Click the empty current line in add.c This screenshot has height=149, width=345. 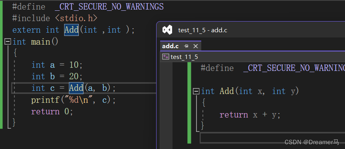click(x=272, y=137)
